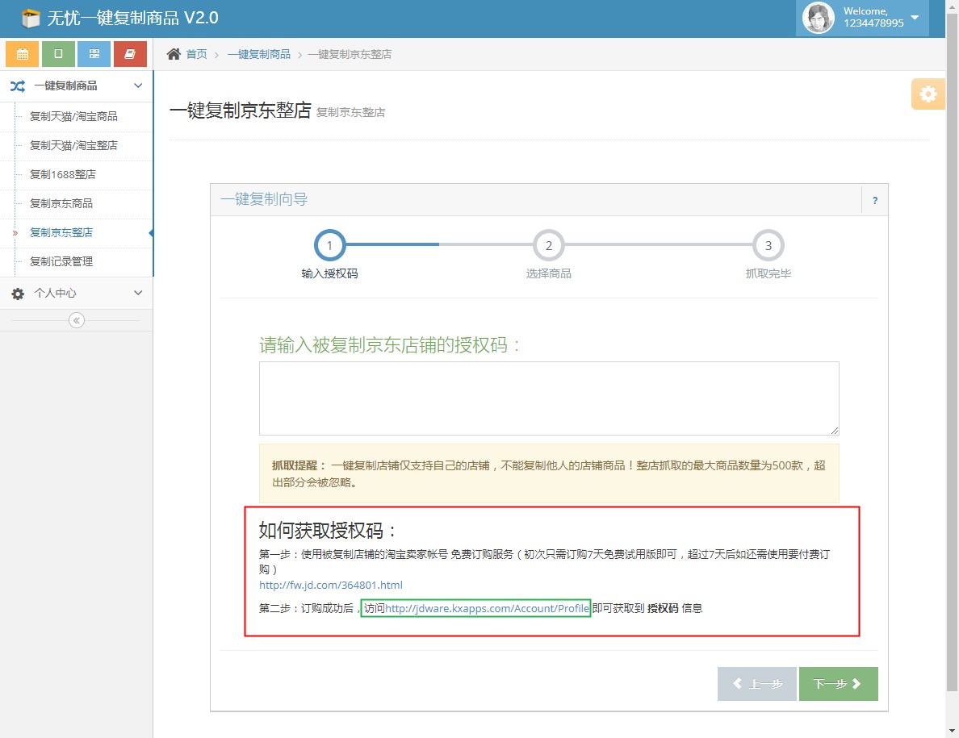
Task: Click the help question mark icon
Action: 874,200
